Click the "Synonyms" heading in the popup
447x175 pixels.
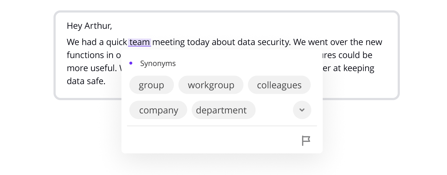pyautogui.click(x=158, y=63)
